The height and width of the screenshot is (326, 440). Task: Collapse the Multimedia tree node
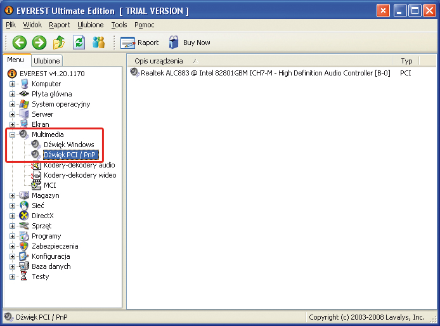[13, 134]
